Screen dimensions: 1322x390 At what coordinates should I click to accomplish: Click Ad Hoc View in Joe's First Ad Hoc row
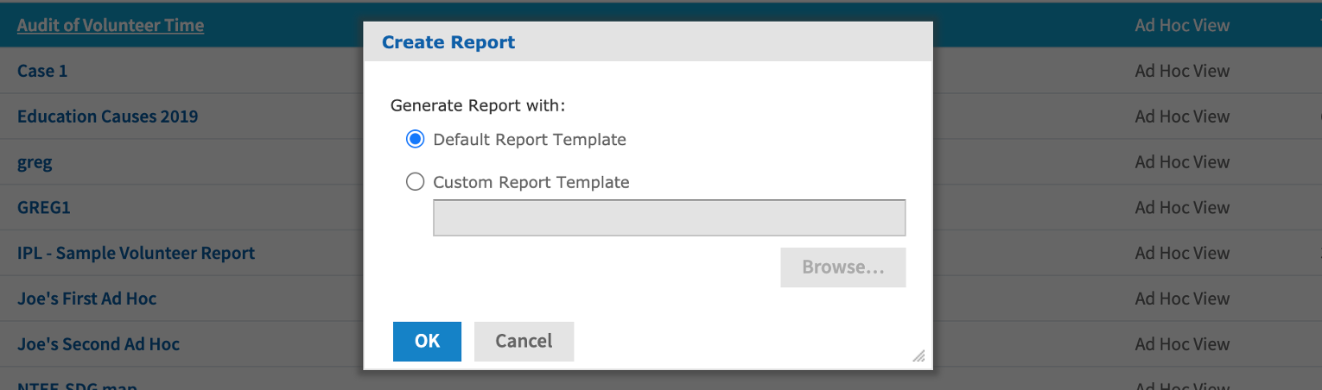point(1181,299)
